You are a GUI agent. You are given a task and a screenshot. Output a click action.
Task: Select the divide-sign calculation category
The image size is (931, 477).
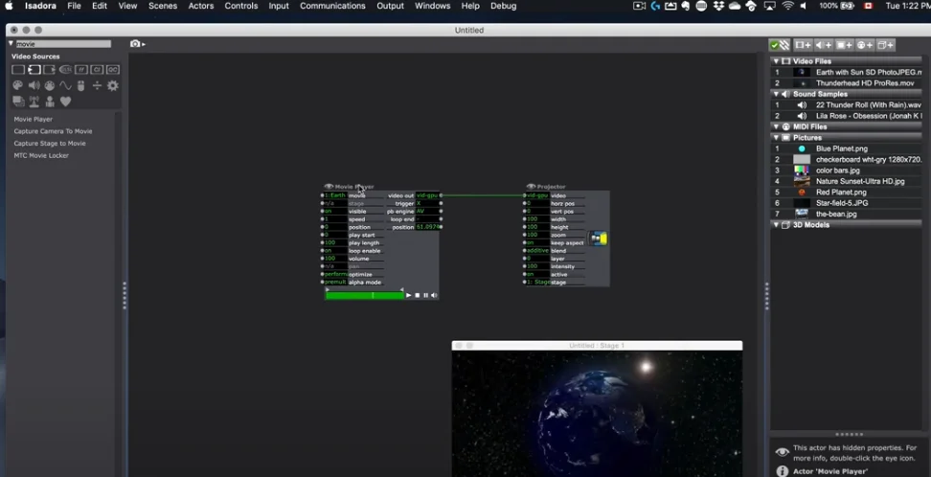click(97, 85)
